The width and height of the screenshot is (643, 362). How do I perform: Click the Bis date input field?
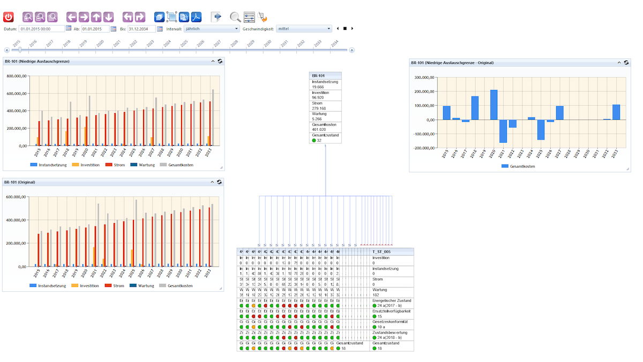coord(141,28)
